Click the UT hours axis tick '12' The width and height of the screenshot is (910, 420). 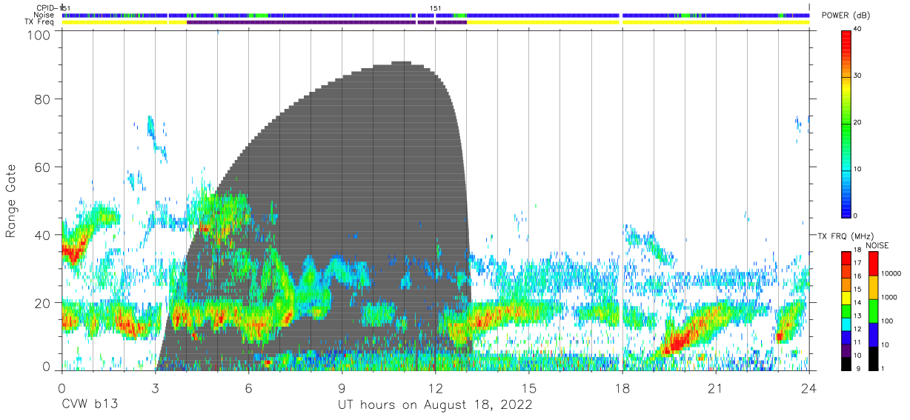[435, 387]
